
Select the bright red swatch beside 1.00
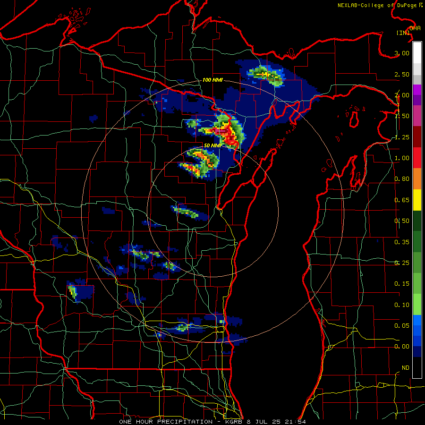[x=417, y=158]
